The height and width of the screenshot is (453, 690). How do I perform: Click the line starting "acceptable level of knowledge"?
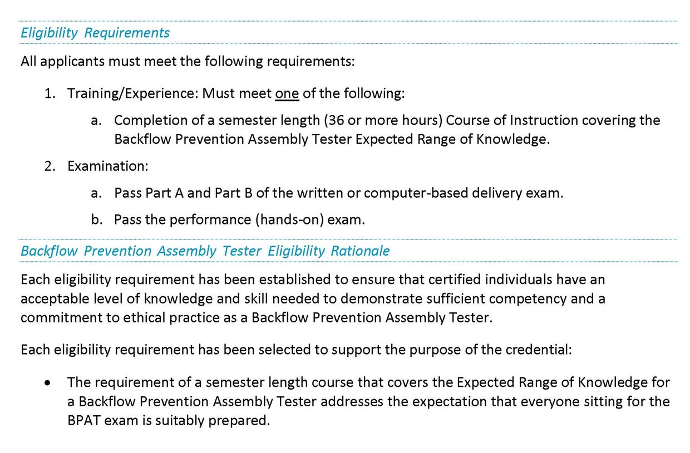(312, 298)
